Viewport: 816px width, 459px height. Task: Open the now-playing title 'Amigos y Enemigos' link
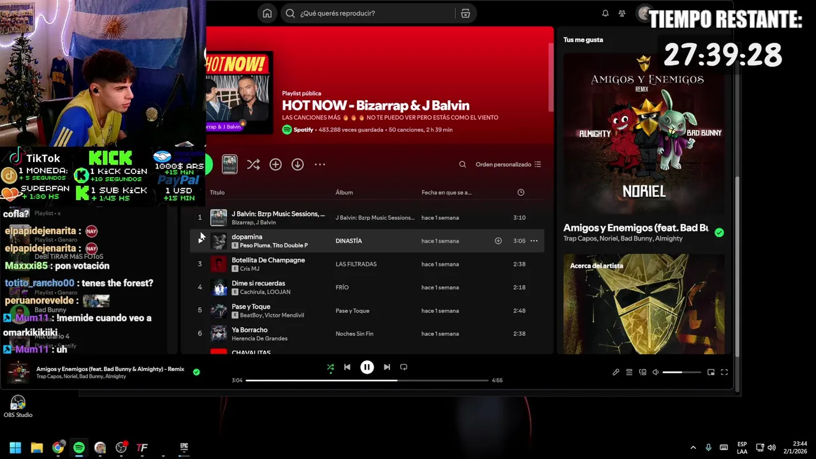point(110,369)
